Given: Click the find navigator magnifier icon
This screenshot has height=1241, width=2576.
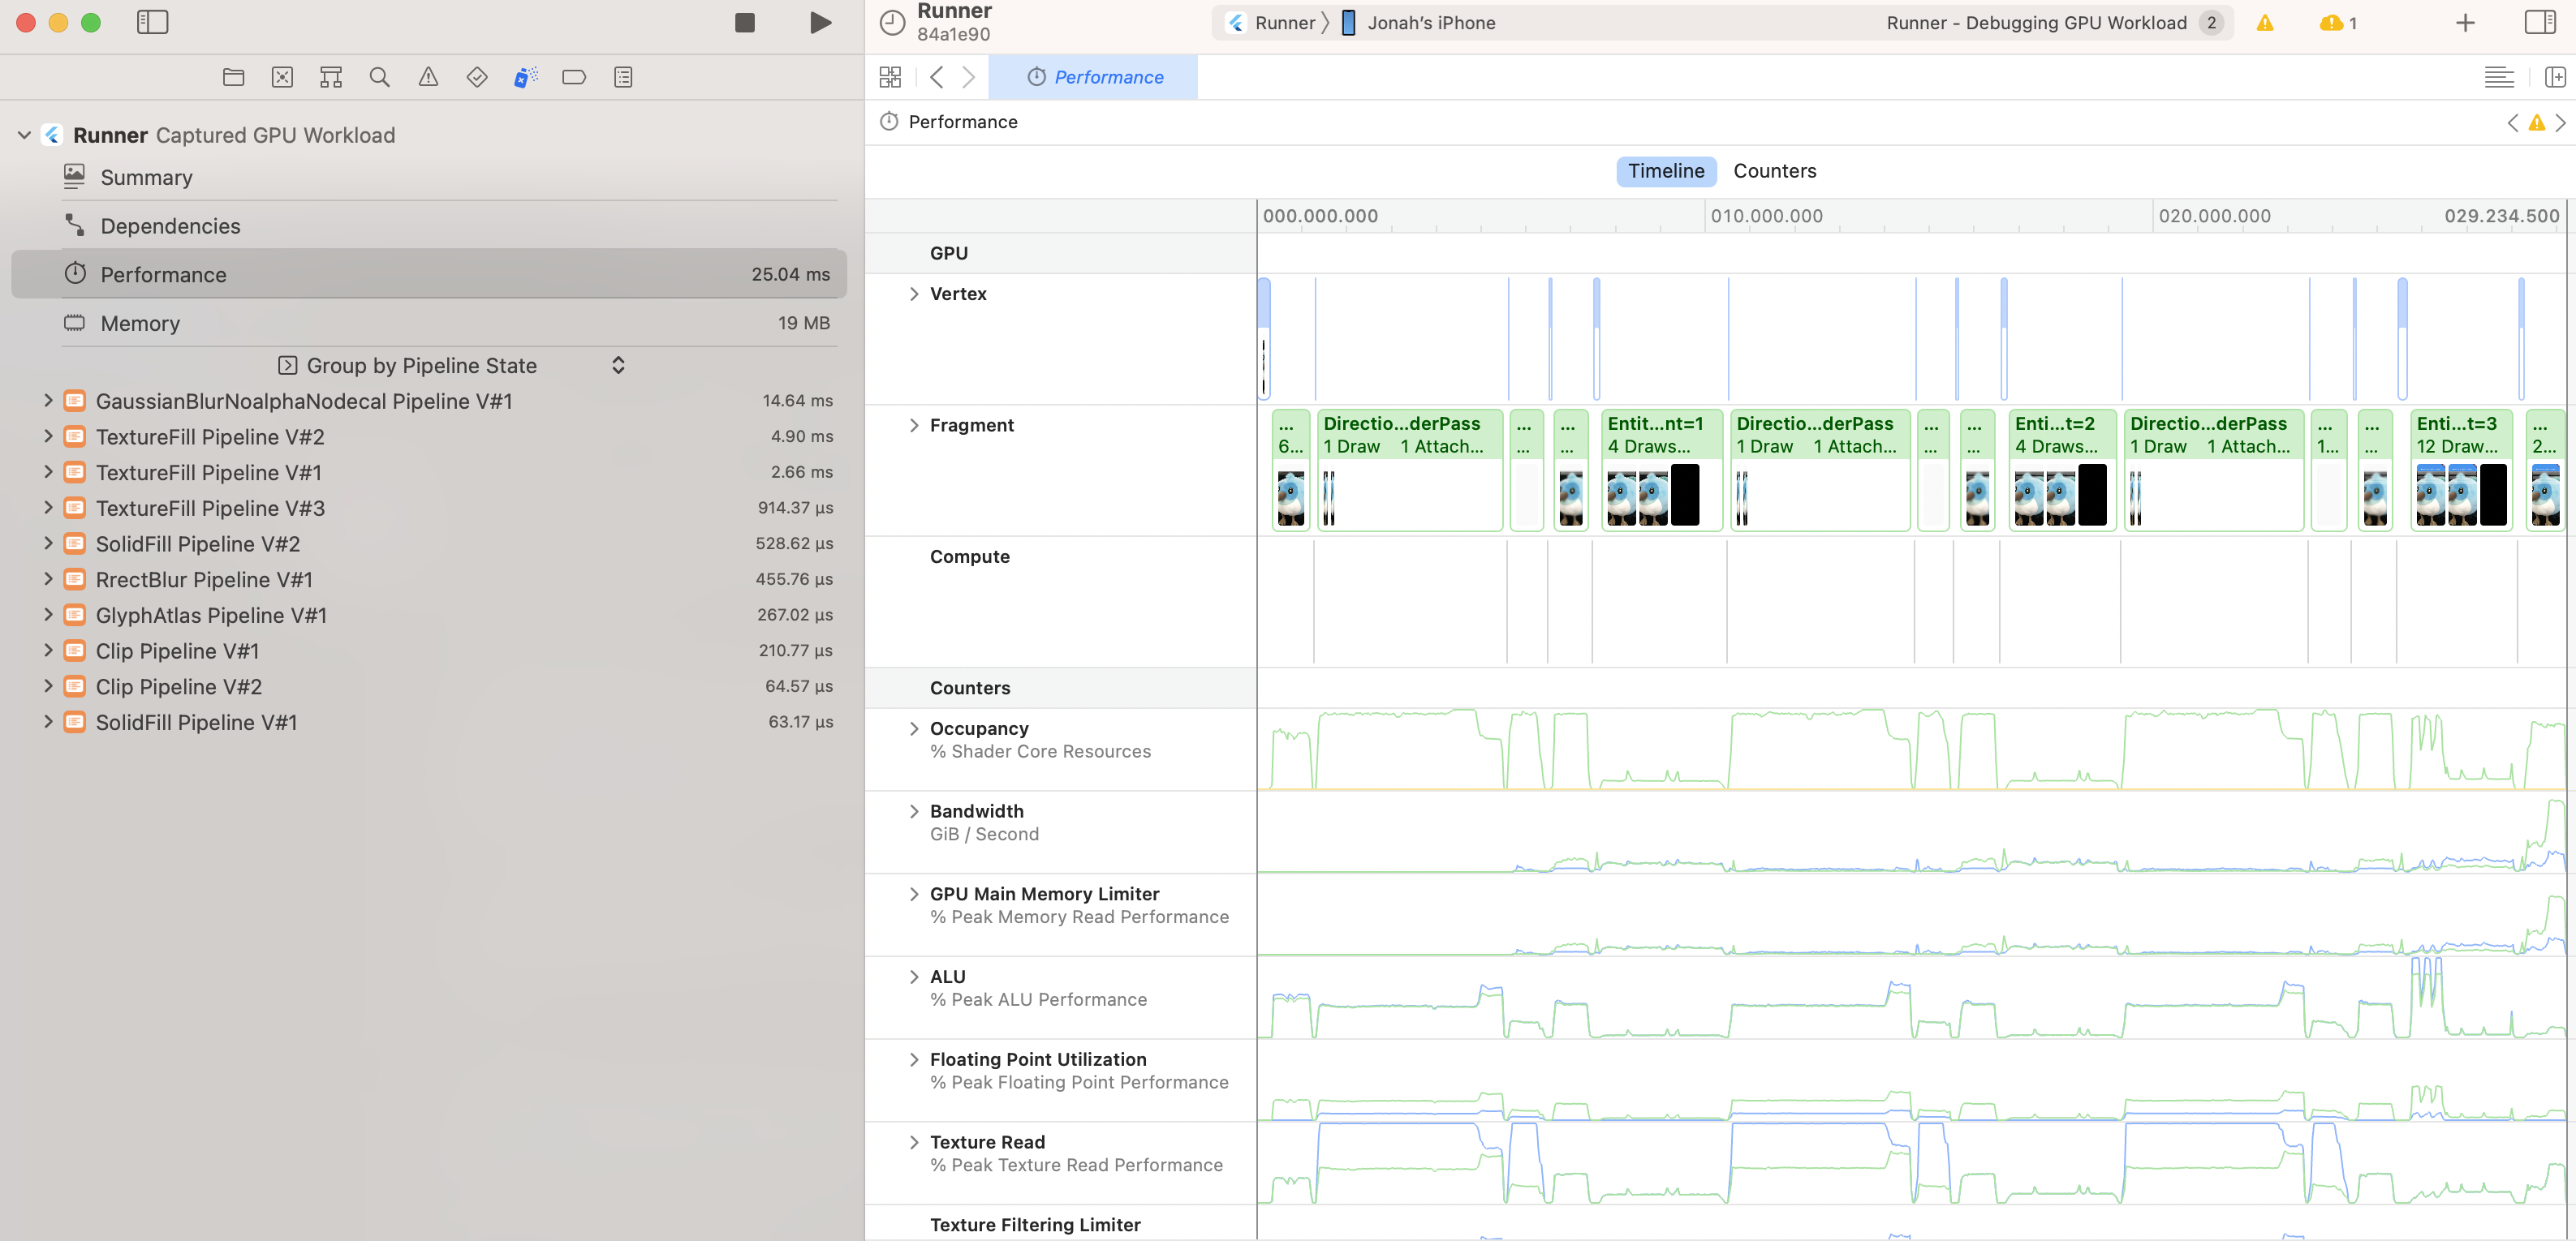Looking at the screenshot, I should point(379,77).
